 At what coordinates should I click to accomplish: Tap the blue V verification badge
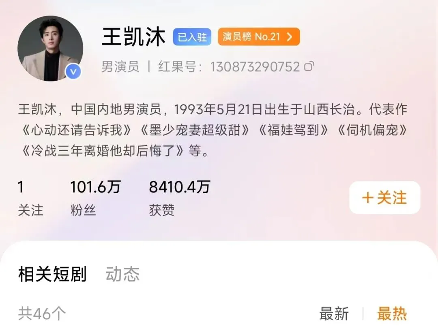point(73,72)
